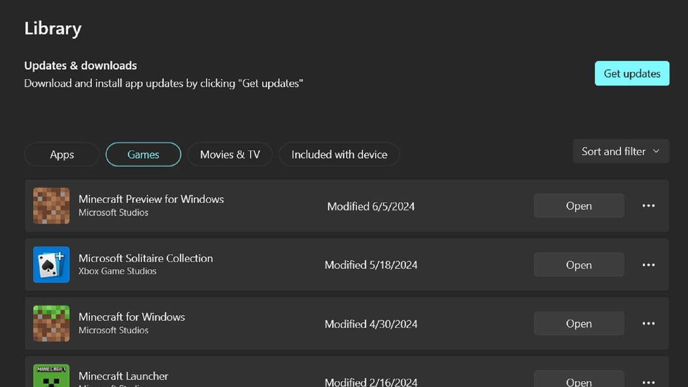Open Microsoft Solitaire Collection
The height and width of the screenshot is (387, 688).
point(578,264)
